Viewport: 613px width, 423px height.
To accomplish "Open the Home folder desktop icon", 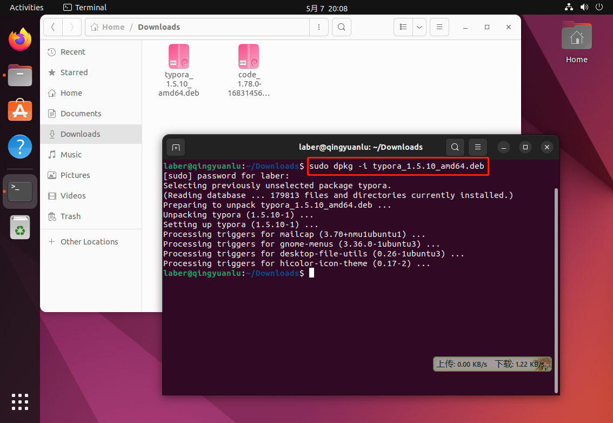I will pos(577,43).
